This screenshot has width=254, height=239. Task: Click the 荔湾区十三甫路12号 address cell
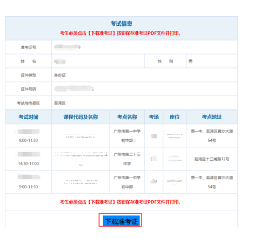[x=212, y=159]
